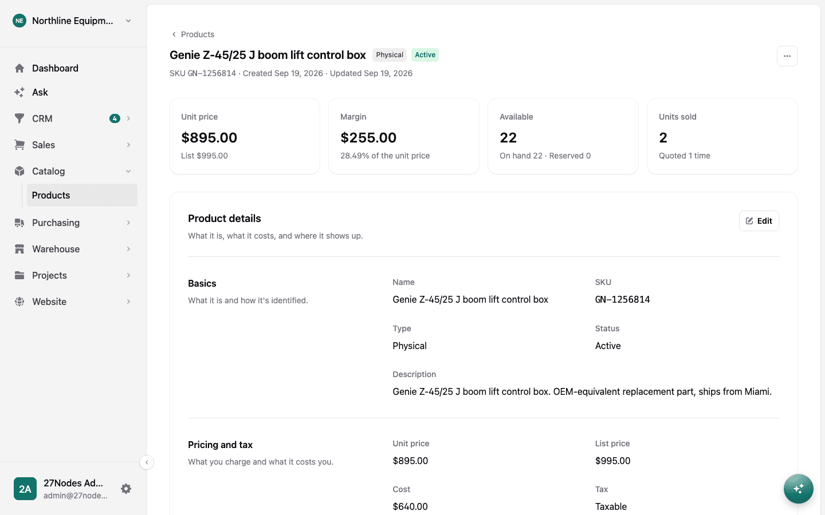Expand the Sales menu chevron
The width and height of the screenshot is (825, 515).
tap(128, 145)
